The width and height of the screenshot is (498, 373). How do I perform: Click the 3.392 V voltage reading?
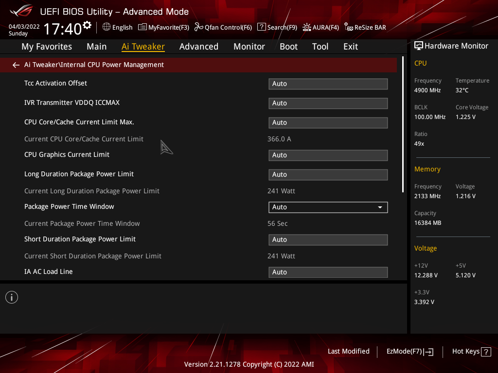(x=424, y=302)
